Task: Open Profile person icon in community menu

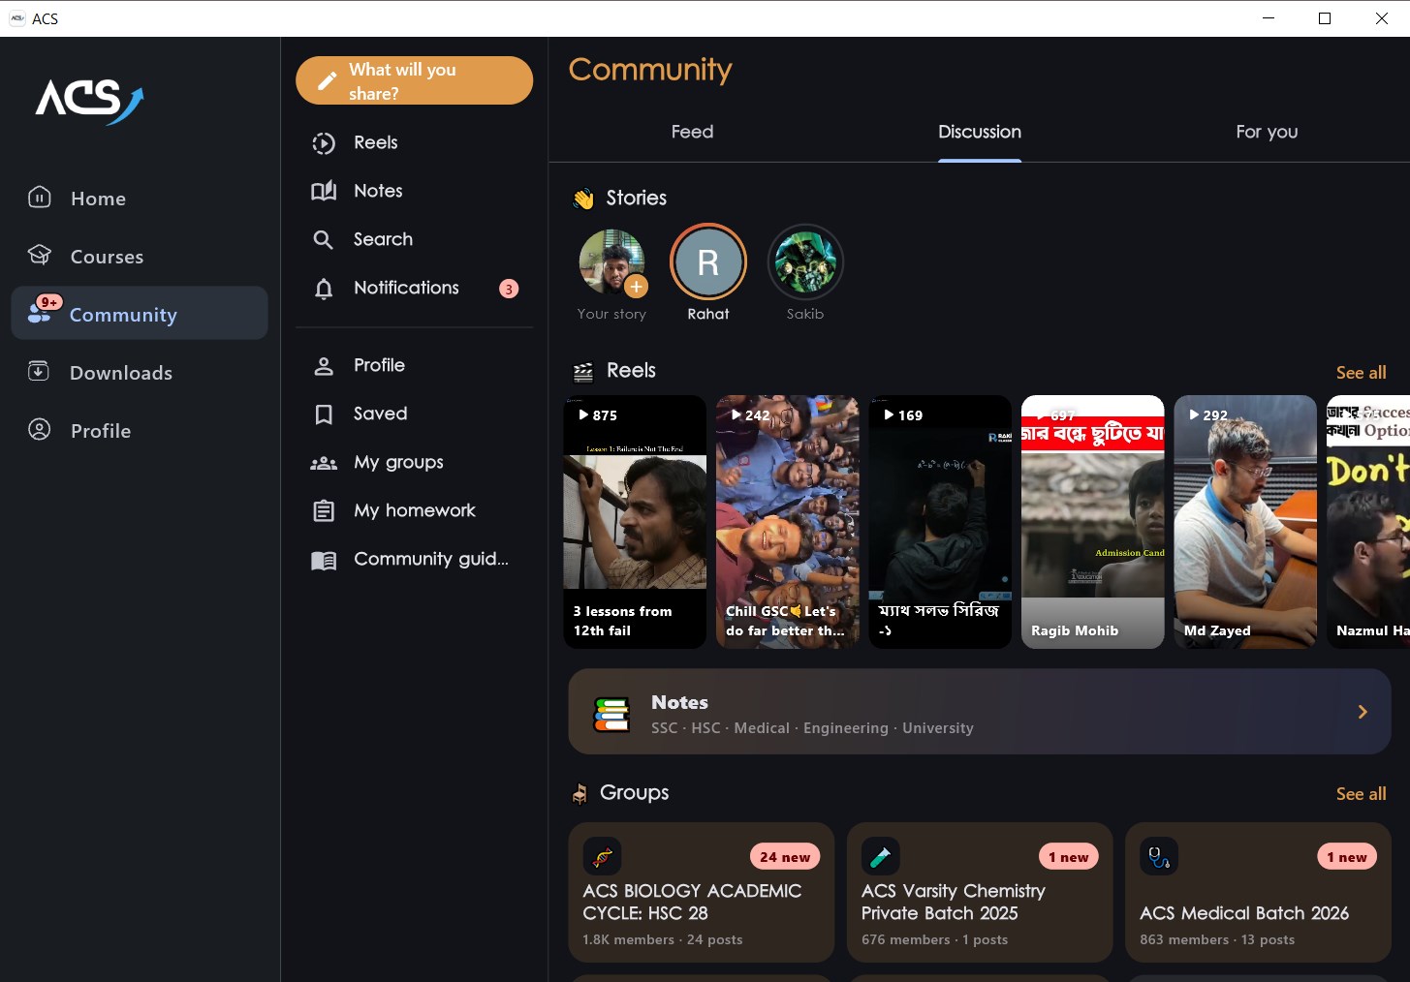Action: [x=324, y=365]
